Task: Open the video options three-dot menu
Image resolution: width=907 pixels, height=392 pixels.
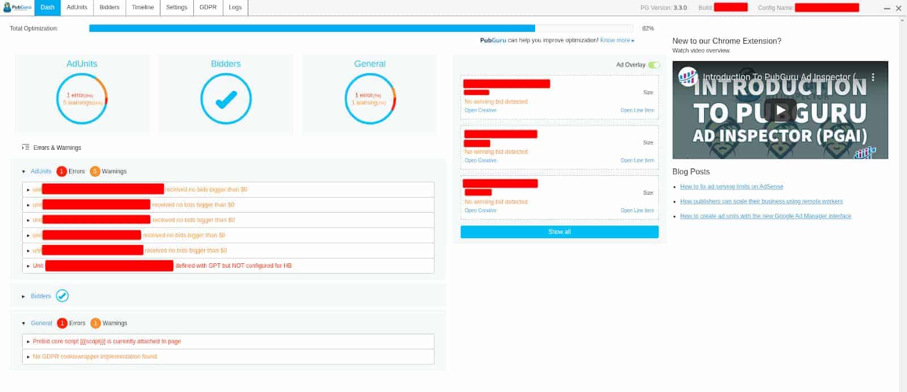Action: 873,77
